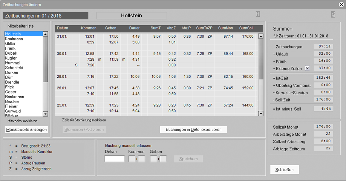Click Monatswerte anzeigen button

(26, 130)
